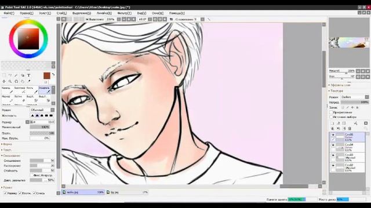Hide the Слой3 layer
Image resolution: width=371 pixels, height=208 pixels.
(x=333, y=155)
